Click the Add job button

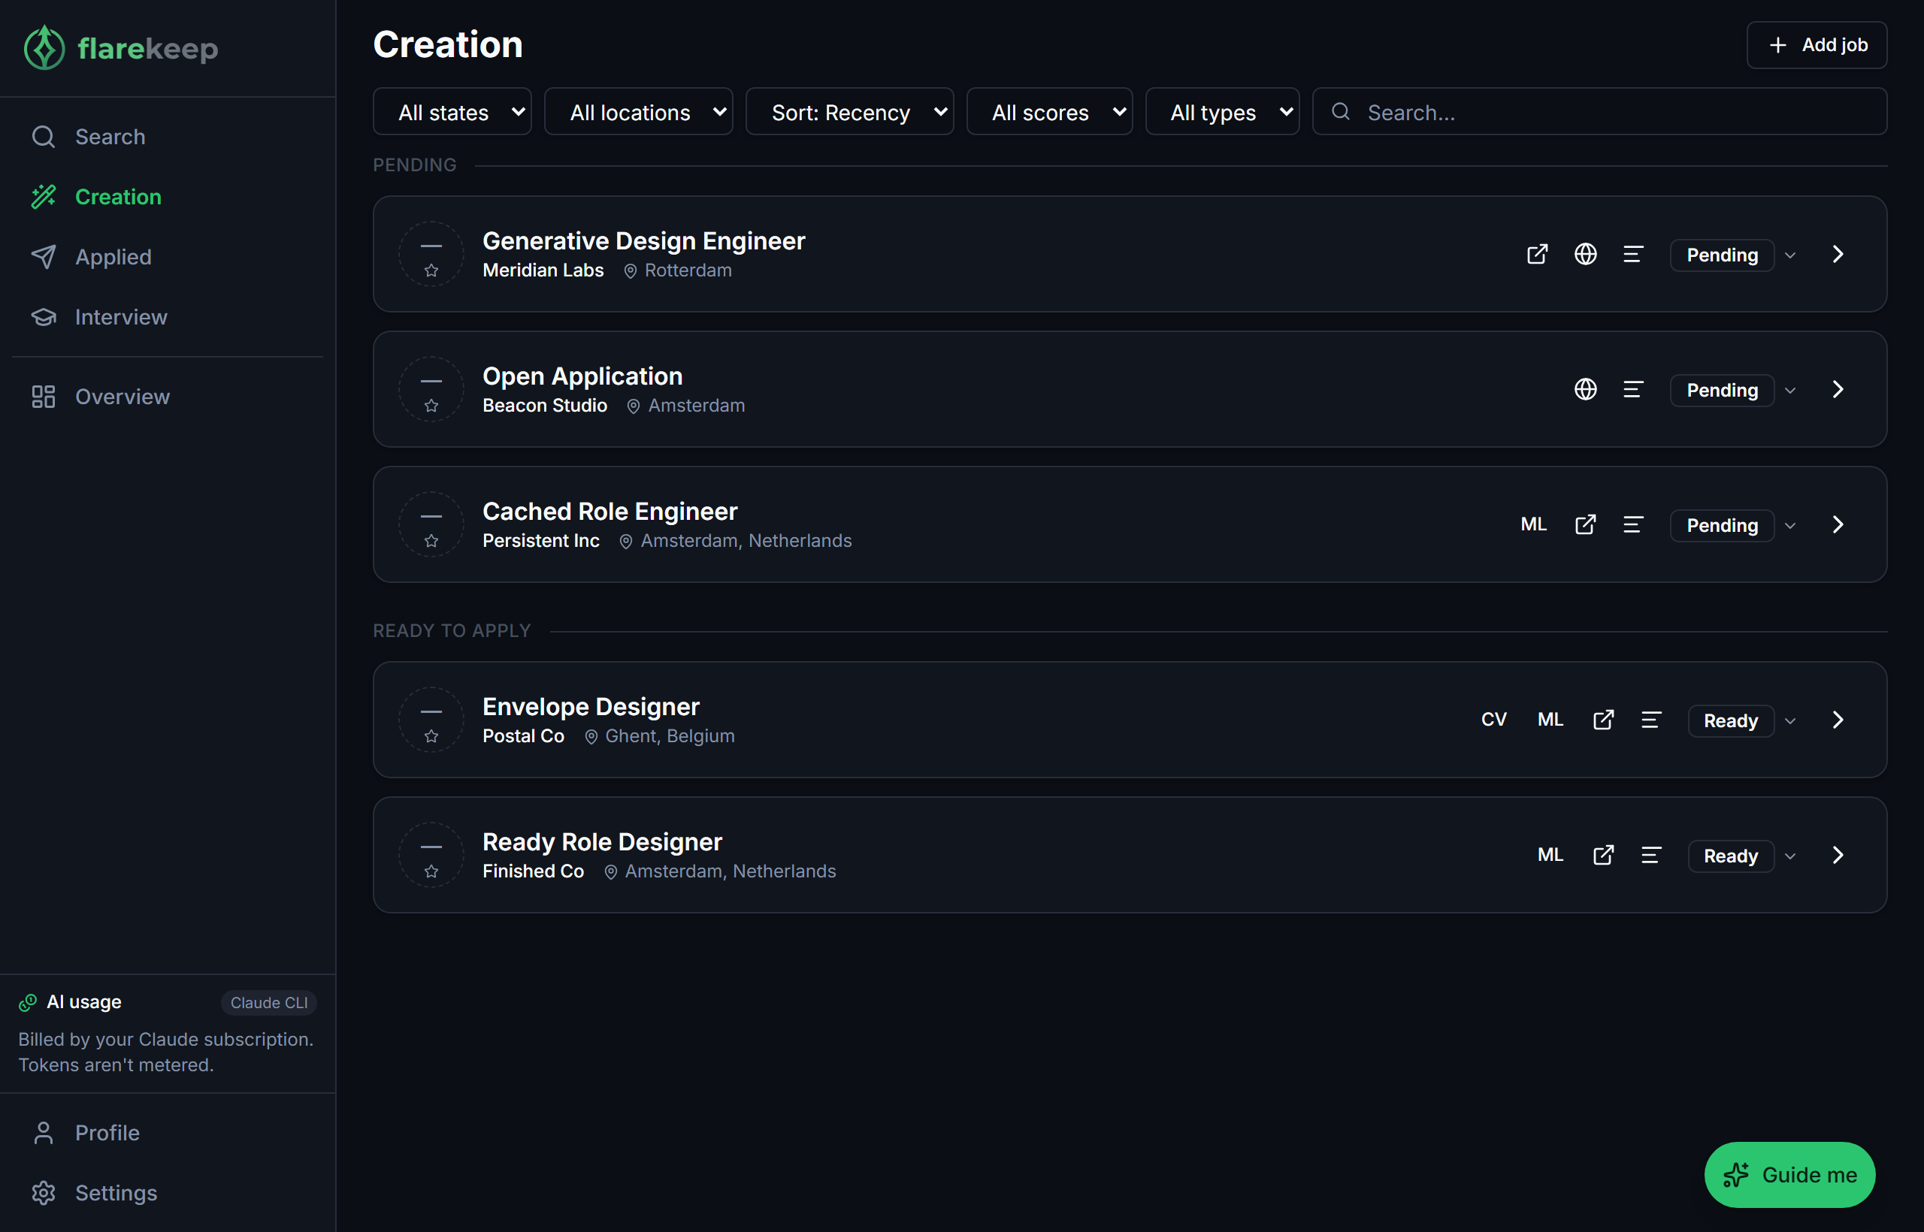click(x=1817, y=45)
